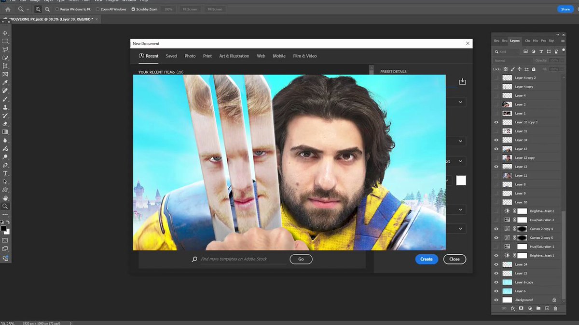579x325 pixels.
Task: Click the new adjustment layer icon
Action: [530, 308]
